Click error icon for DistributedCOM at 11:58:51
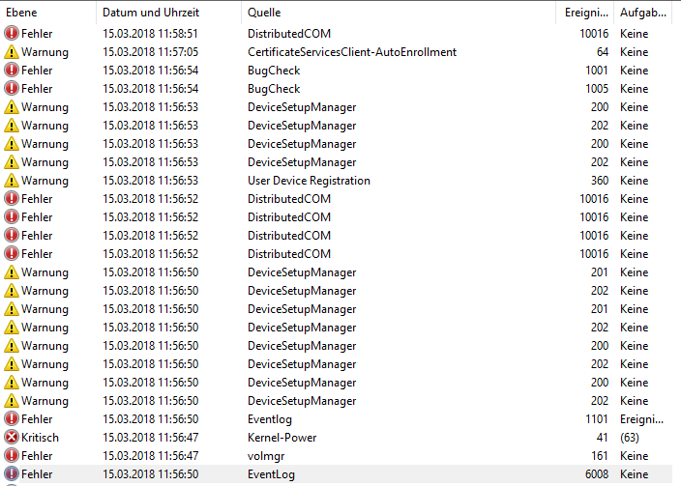The height and width of the screenshot is (486, 681). pyautogui.click(x=12, y=34)
